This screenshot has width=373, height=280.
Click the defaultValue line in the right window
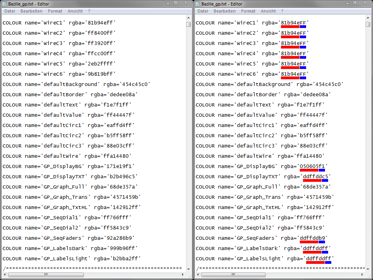pyautogui.click(x=262, y=115)
